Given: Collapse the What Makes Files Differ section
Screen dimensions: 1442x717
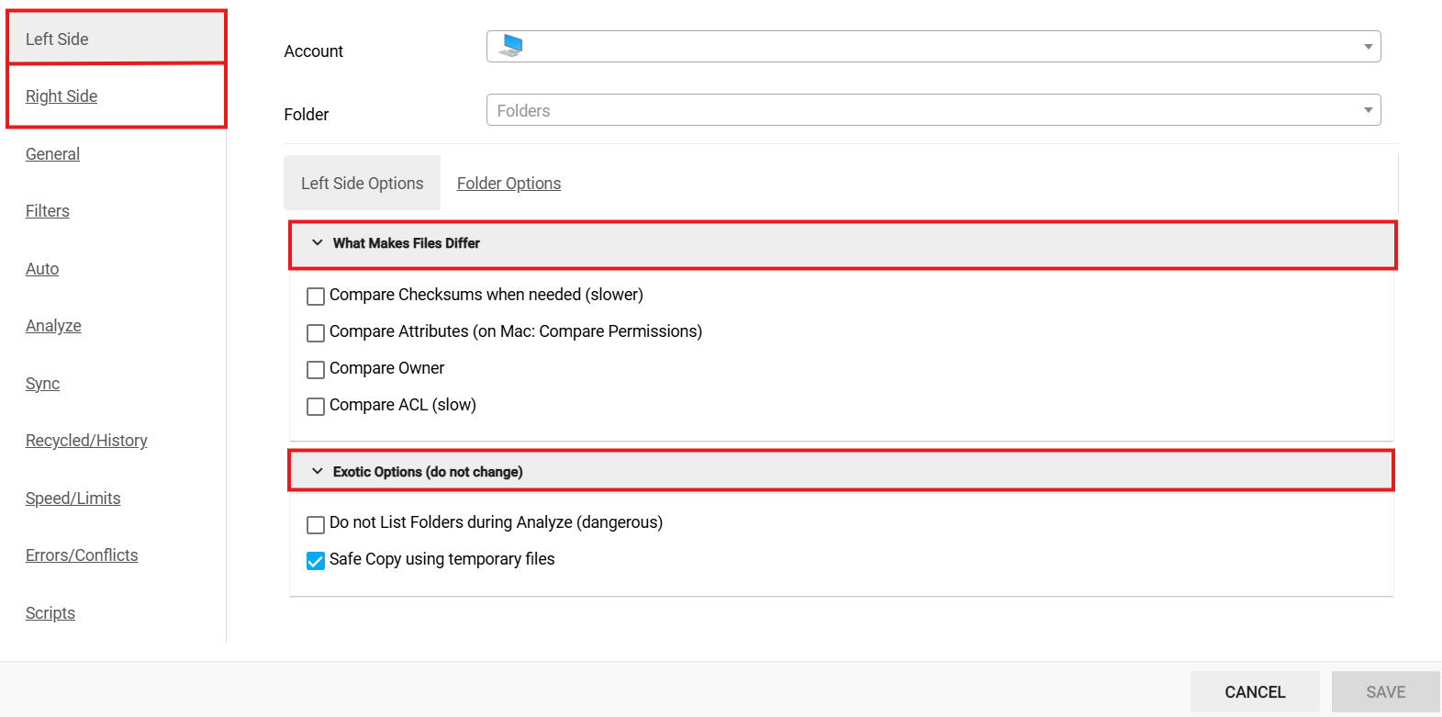Looking at the screenshot, I should 318,243.
